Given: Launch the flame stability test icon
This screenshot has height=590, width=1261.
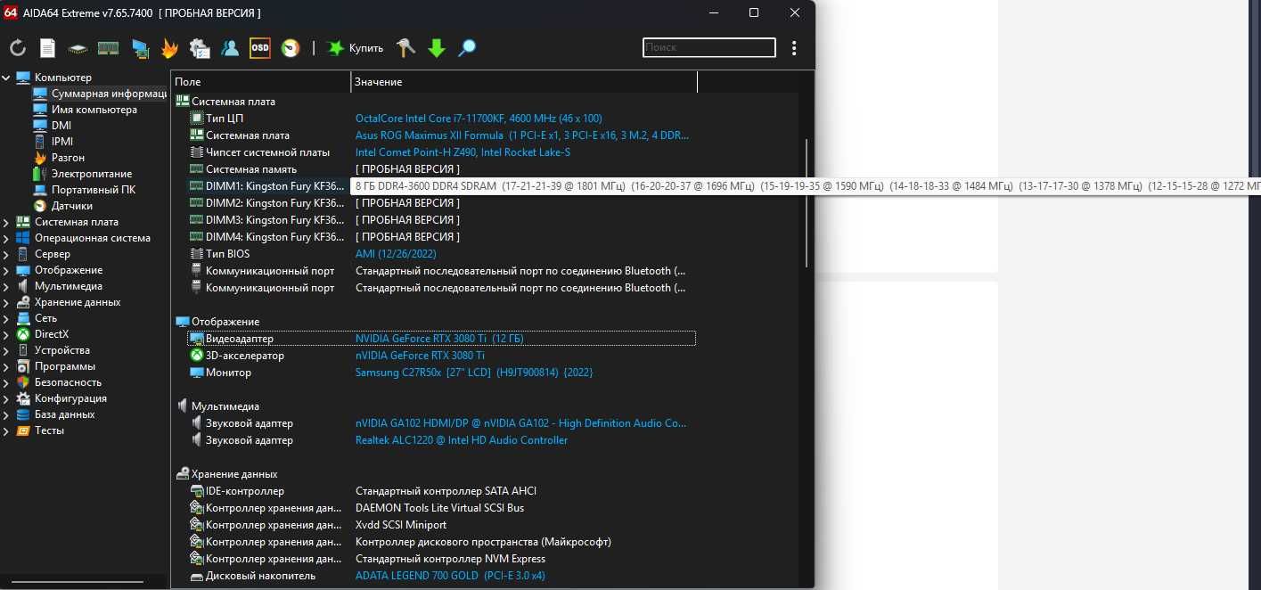Looking at the screenshot, I should tap(169, 48).
